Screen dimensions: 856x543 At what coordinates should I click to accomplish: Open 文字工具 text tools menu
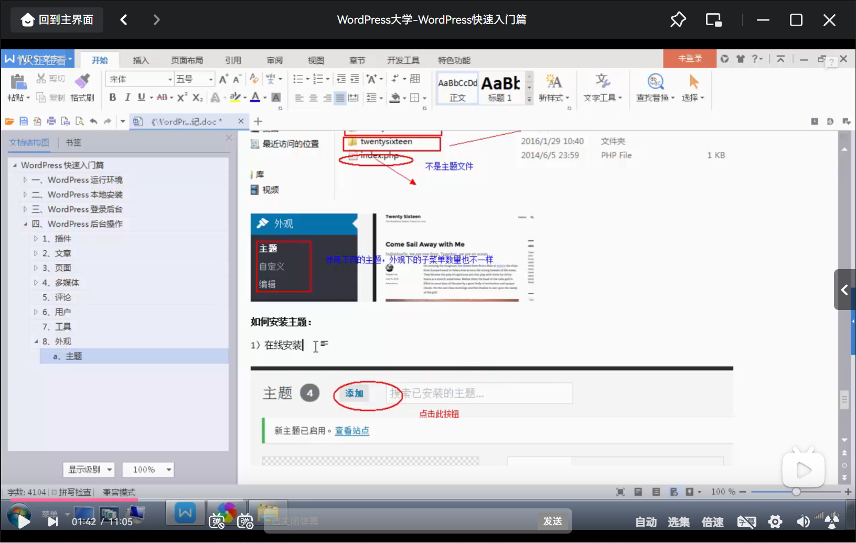tap(603, 88)
